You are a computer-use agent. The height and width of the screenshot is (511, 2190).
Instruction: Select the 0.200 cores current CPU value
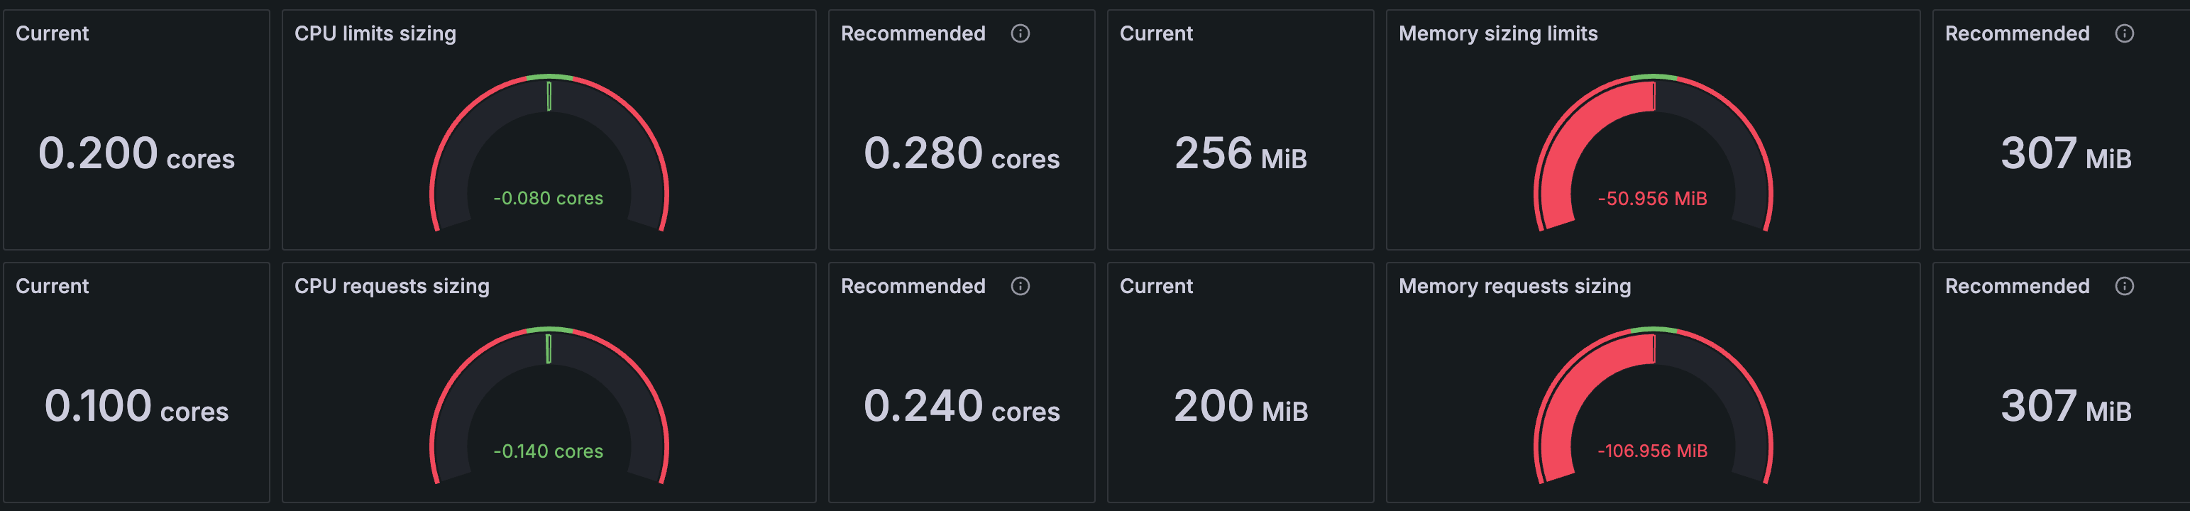pos(137,155)
